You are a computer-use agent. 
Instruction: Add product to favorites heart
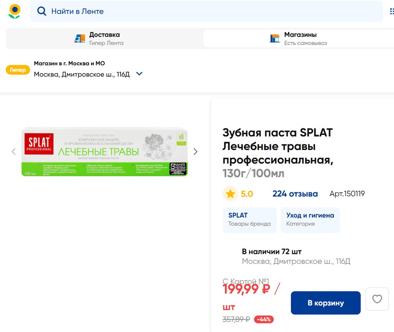coord(377,299)
